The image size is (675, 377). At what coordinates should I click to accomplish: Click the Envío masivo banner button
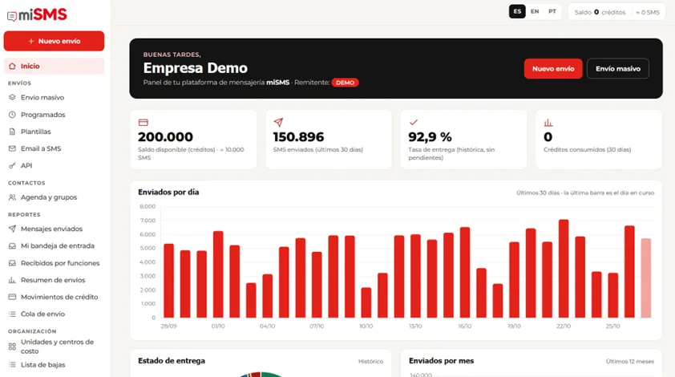tap(618, 68)
